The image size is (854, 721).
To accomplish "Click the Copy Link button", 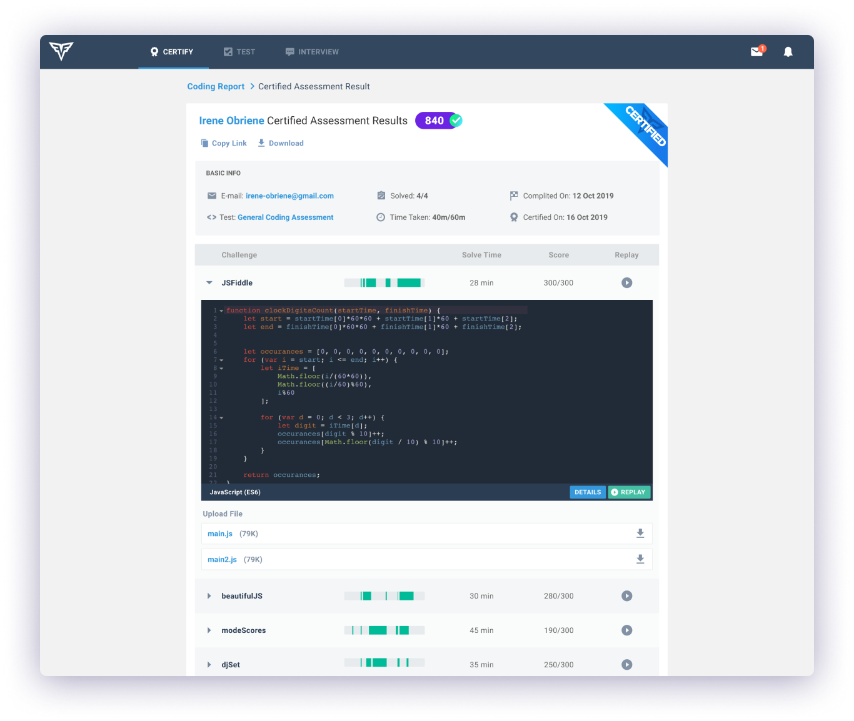I will [x=224, y=143].
